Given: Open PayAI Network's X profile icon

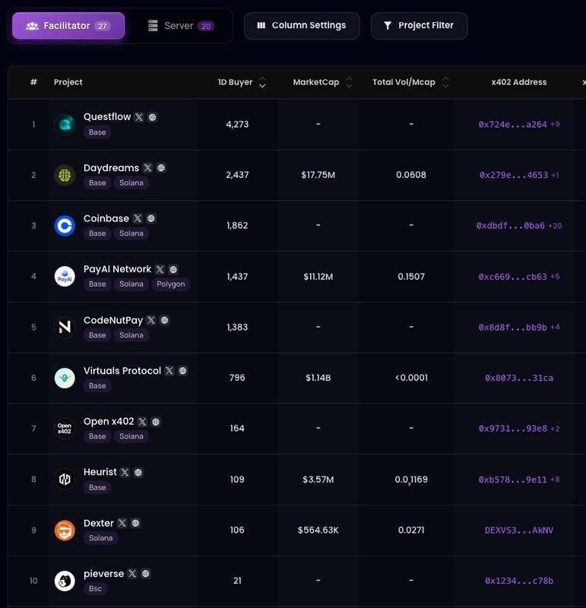Looking at the screenshot, I should pyautogui.click(x=160, y=269).
